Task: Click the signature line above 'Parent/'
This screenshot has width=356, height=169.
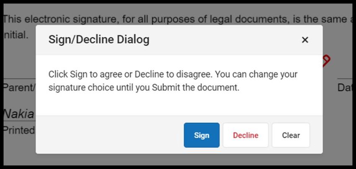Action: coord(20,79)
